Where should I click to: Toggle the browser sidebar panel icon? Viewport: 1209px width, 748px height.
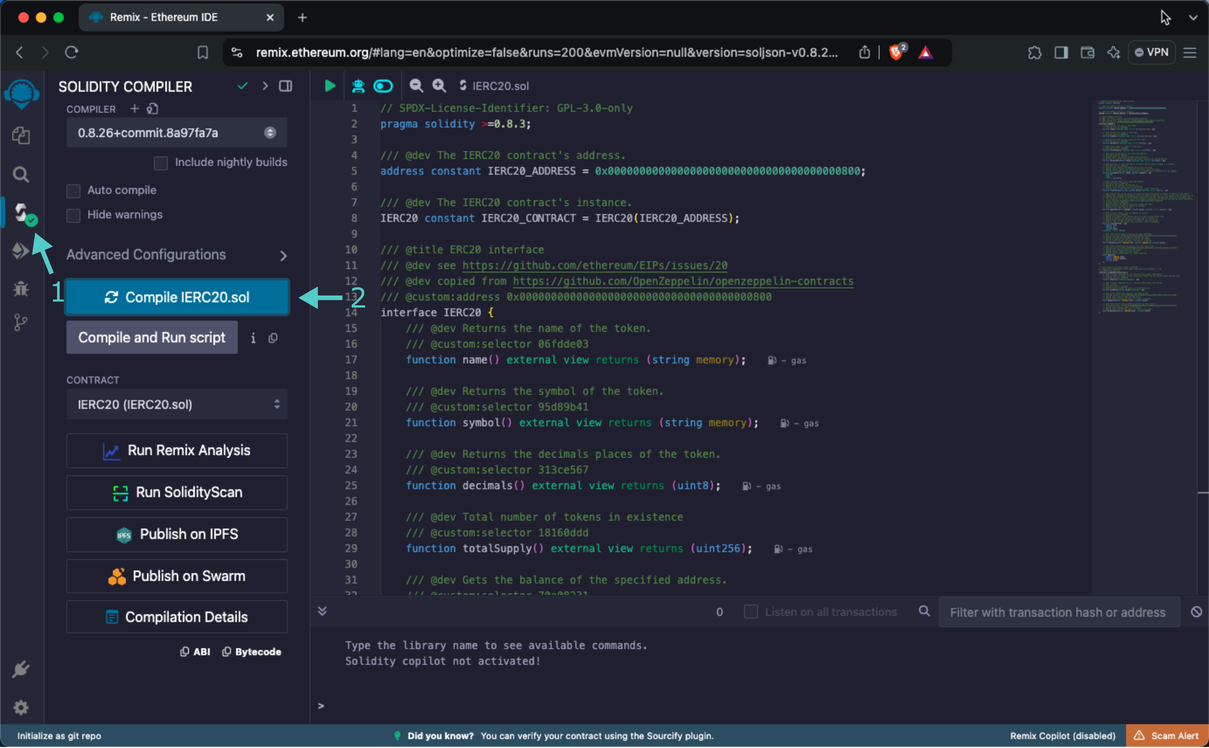1061,52
